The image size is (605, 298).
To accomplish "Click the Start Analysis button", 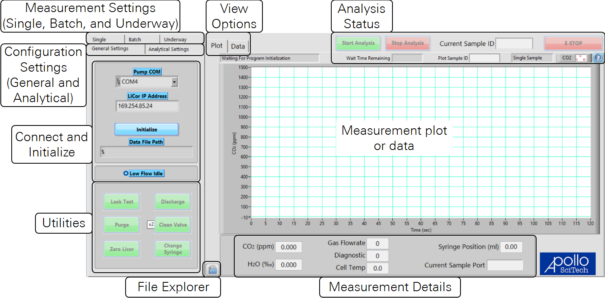I will tap(358, 43).
